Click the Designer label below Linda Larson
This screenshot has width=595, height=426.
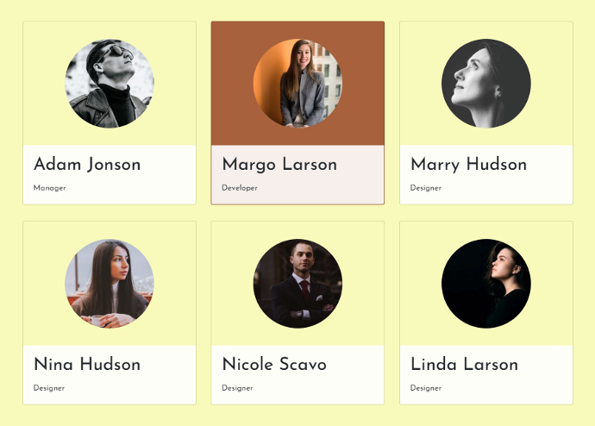426,388
